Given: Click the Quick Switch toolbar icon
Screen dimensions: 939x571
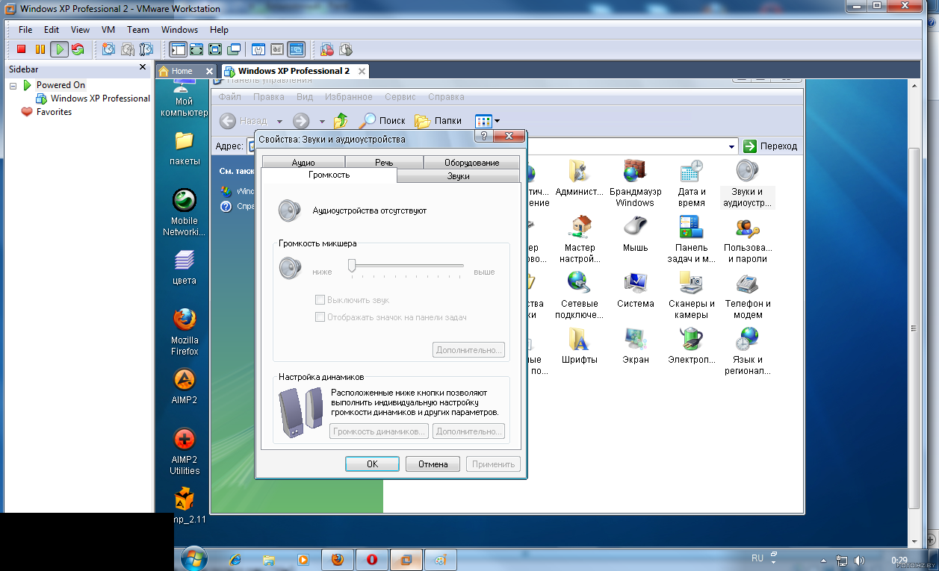Looking at the screenshot, I should point(196,49).
